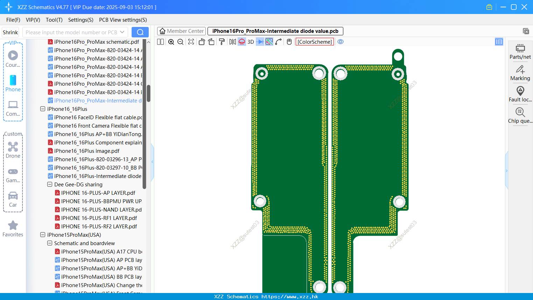Open iPhone15ProMax(USA) A17 CPU file
533x300 pixels.
[x=98, y=252]
